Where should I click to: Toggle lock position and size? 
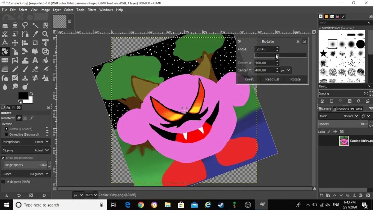(335, 132)
